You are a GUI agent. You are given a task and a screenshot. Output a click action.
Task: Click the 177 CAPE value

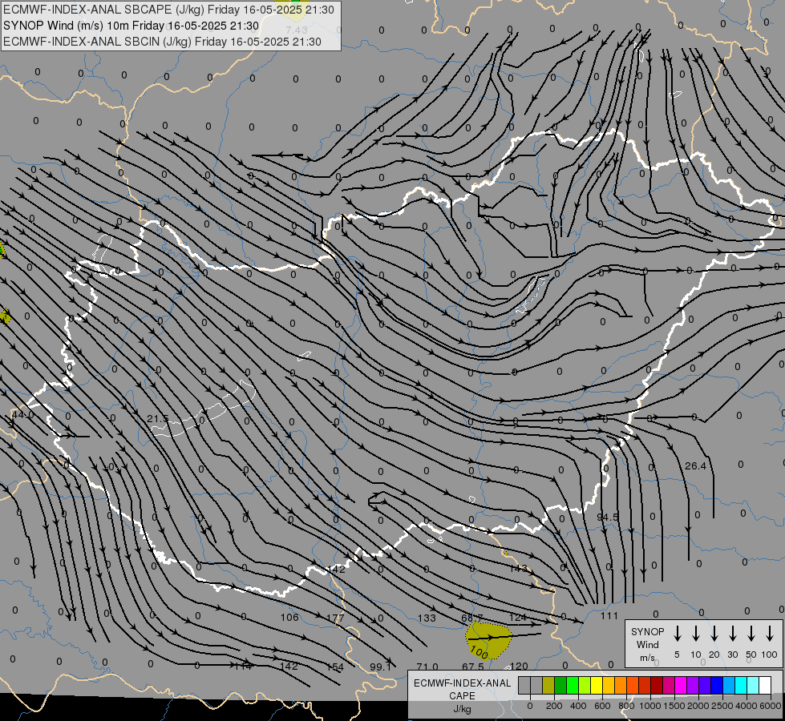click(335, 618)
